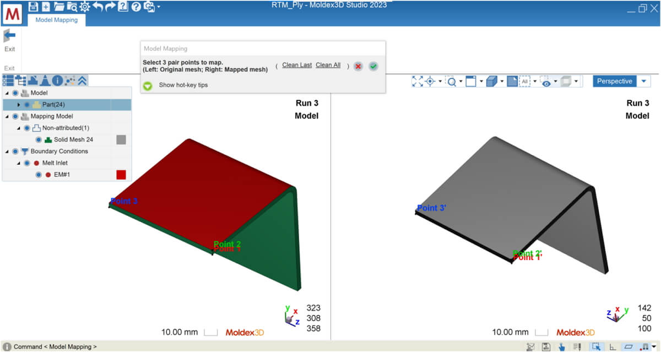The width and height of the screenshot is (661, 352).
Task: Open the Perspective view dropdown arrow
Action: (644, 82)
